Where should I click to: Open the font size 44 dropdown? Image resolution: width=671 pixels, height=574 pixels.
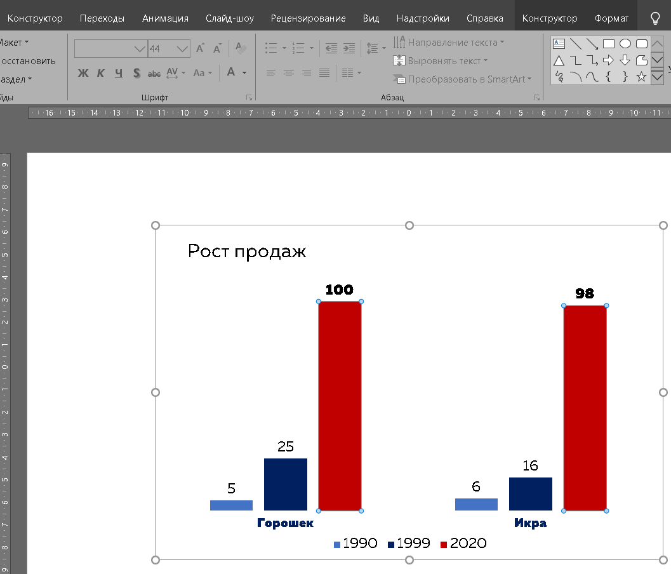point(183,49)
